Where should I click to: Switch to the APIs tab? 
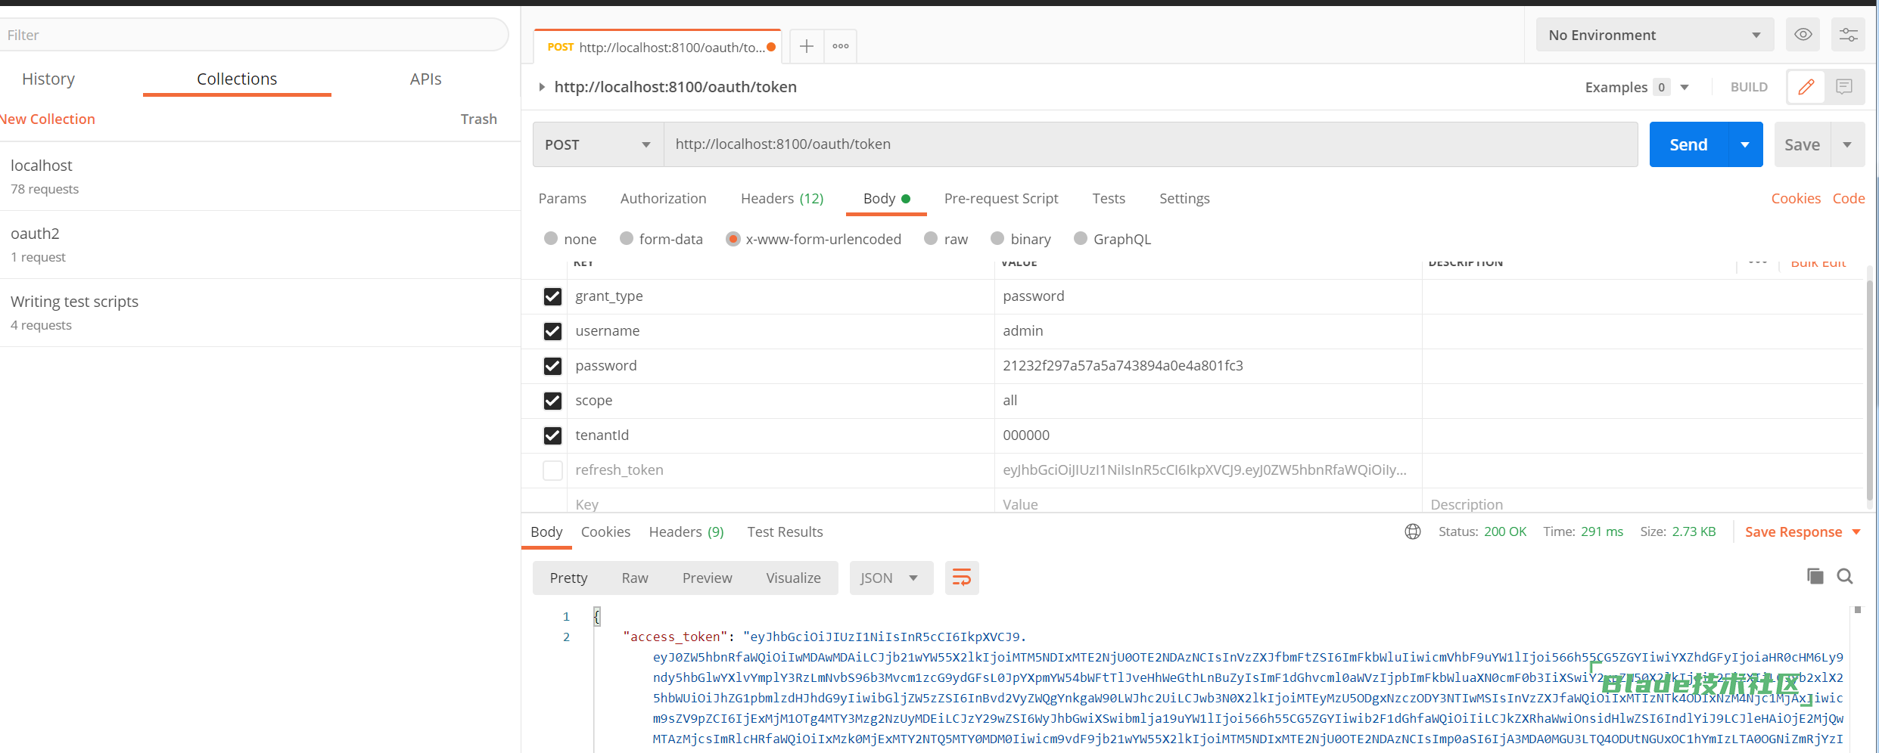pos(425,79)
